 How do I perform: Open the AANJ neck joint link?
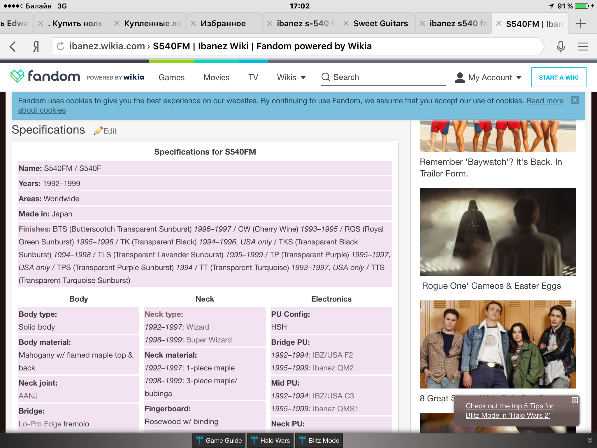28,396
